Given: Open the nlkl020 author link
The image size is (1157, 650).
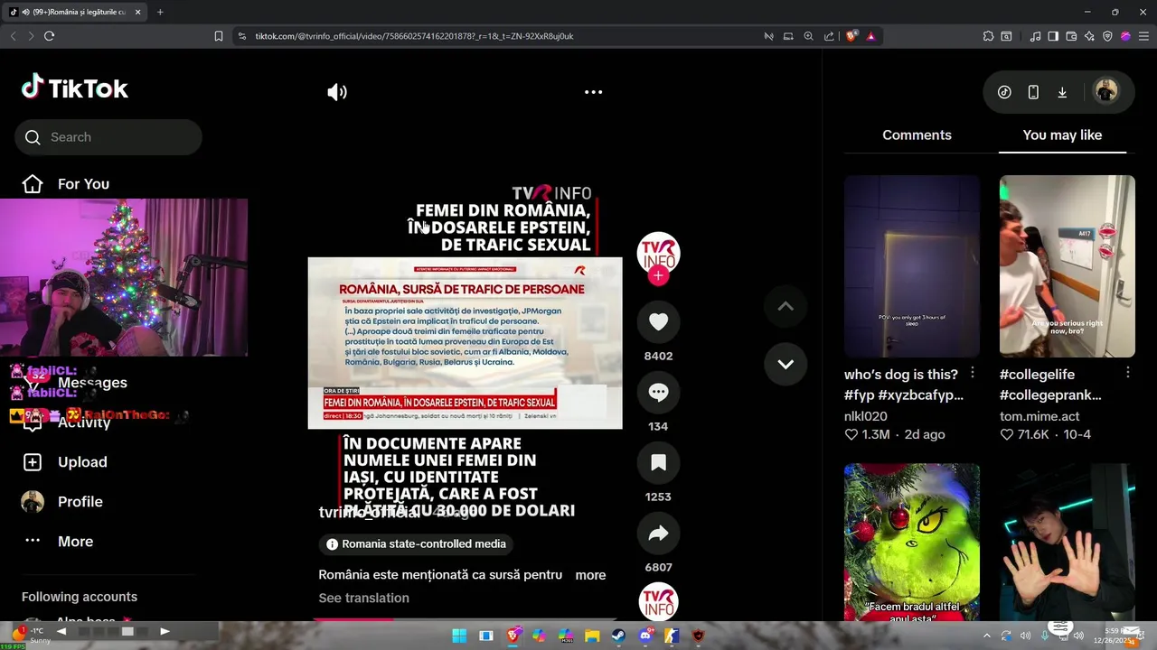Looking at the screenshot, I should pyautogui.click(x=866, y=416).
